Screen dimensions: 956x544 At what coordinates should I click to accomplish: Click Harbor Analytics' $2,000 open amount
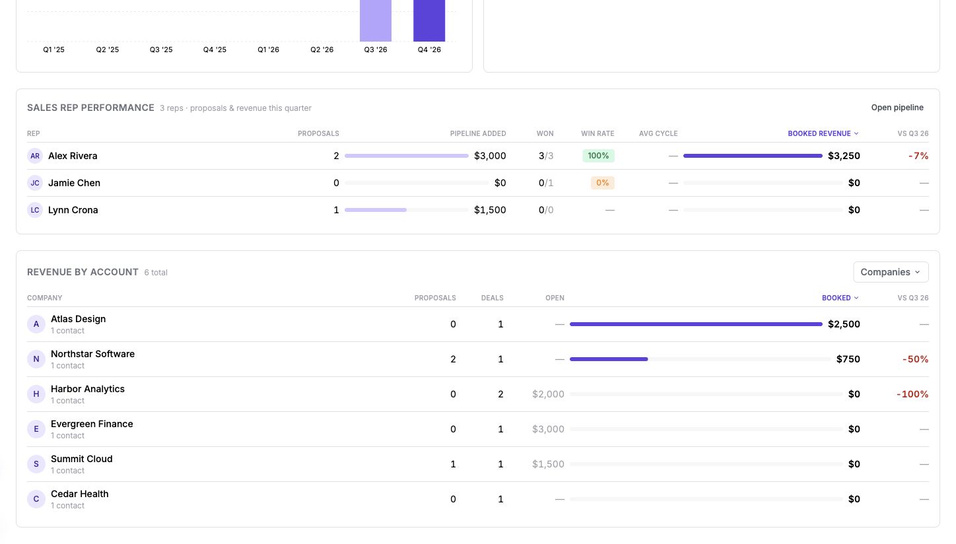[548, 394]
